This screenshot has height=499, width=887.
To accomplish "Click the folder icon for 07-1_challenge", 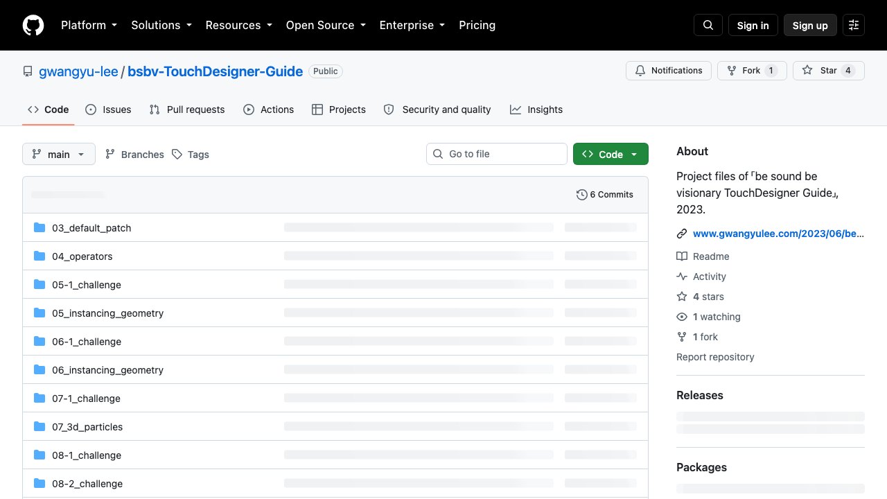I will pos(39,399).
